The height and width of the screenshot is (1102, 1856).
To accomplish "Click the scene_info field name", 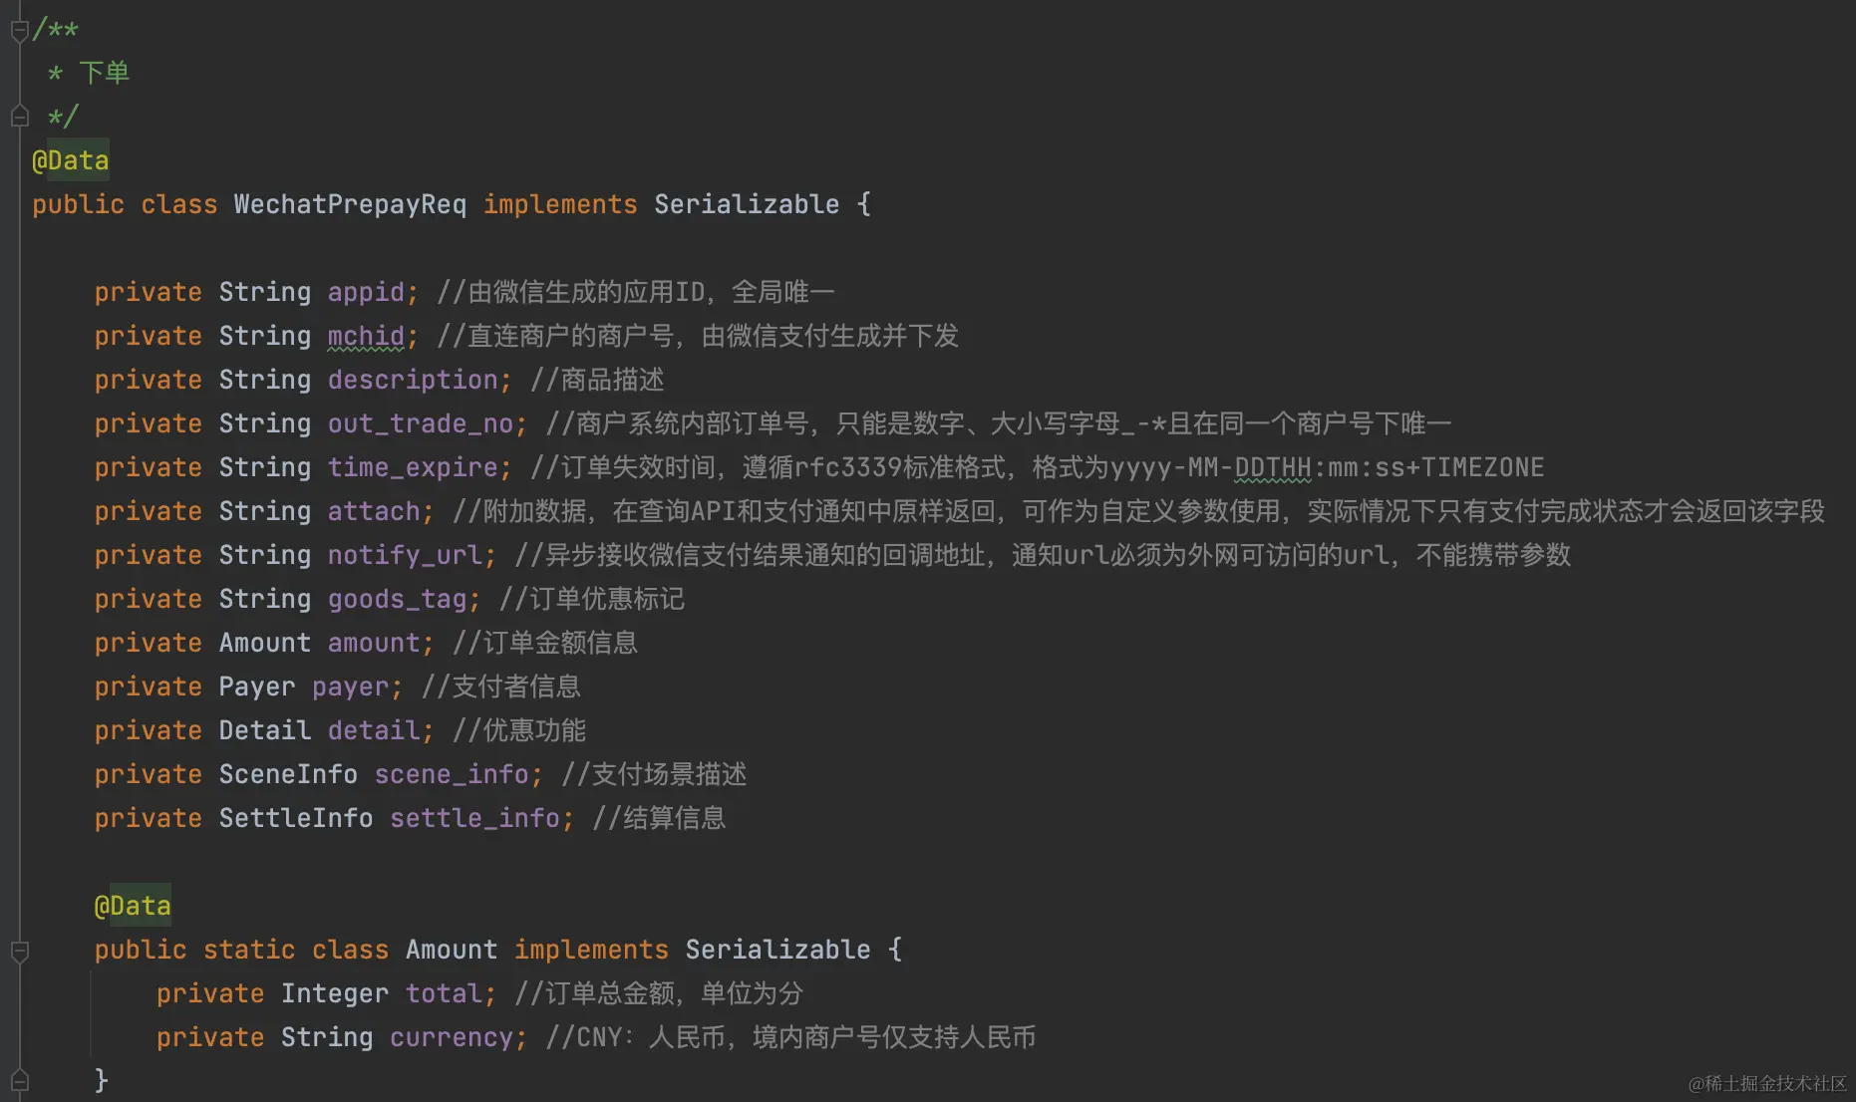I will coord(452,774).
